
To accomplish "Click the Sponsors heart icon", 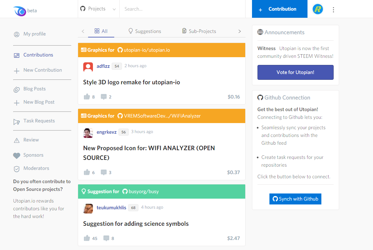I will [x=17, y=156].
